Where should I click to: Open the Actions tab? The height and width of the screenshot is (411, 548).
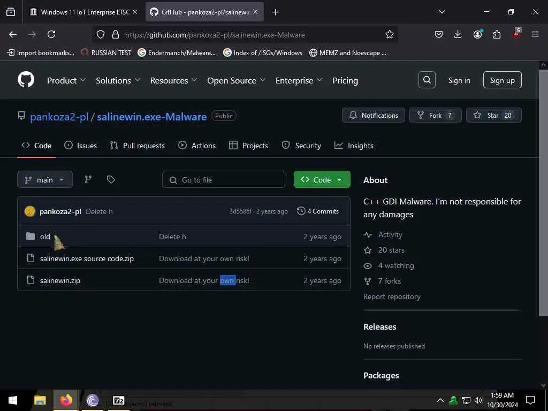point(197,146)
